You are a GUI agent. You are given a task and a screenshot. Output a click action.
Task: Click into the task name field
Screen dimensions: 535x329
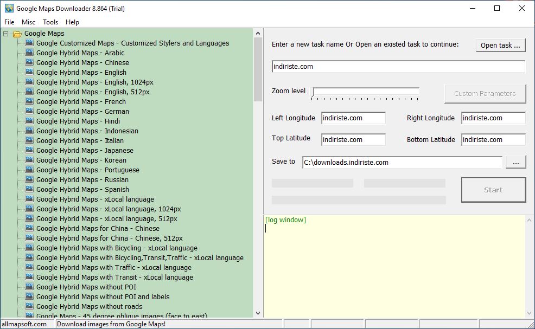(398, 67)
